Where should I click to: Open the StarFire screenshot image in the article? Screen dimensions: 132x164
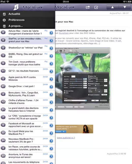(83, 79)
